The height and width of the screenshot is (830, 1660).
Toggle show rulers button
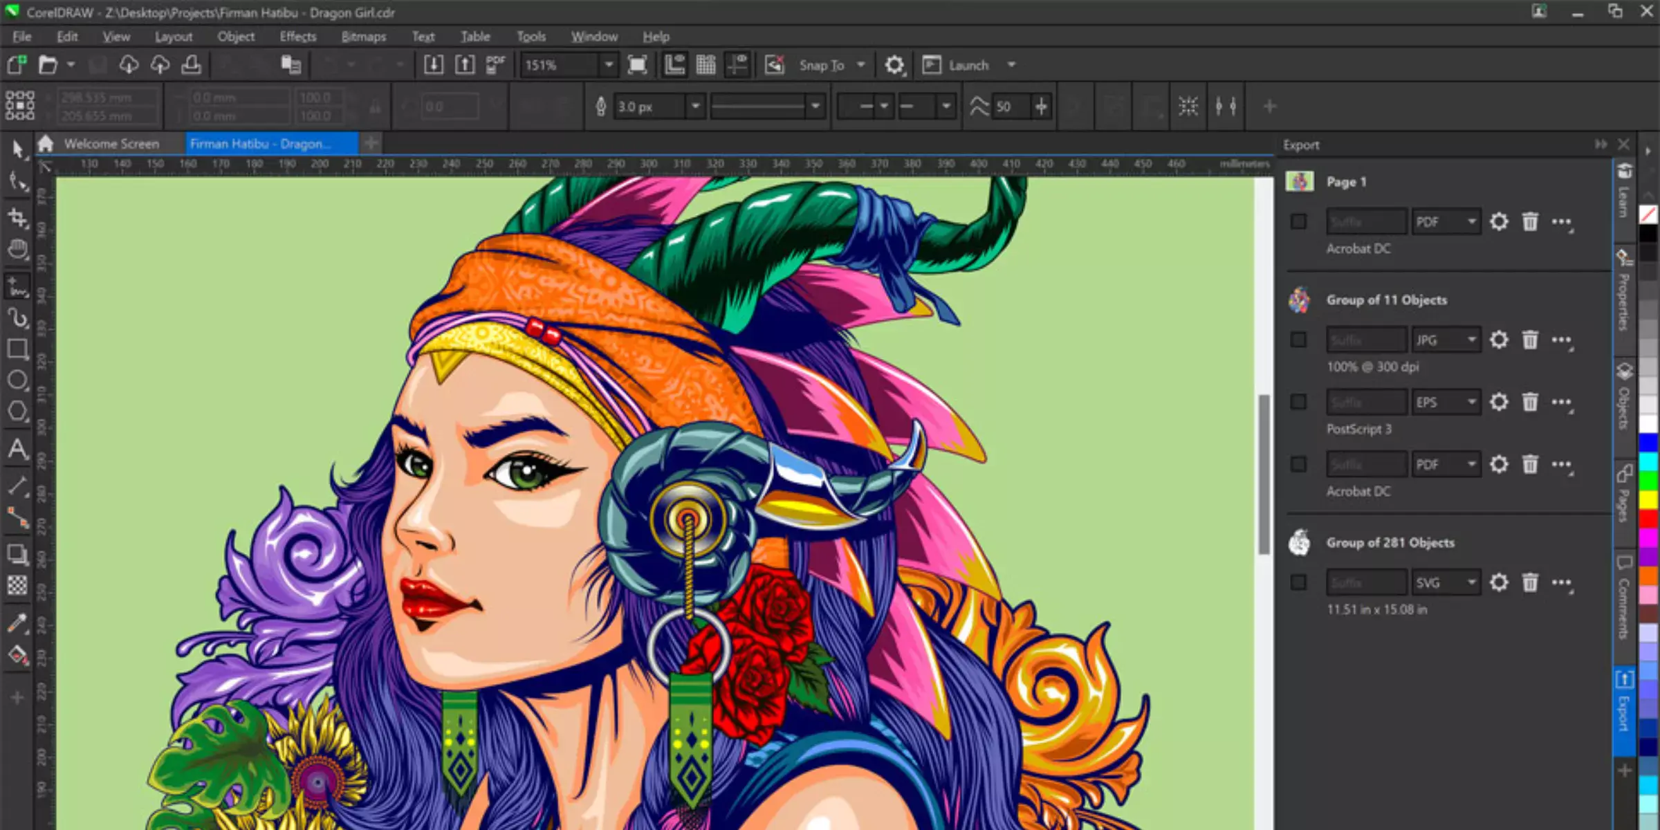(674, 65)
